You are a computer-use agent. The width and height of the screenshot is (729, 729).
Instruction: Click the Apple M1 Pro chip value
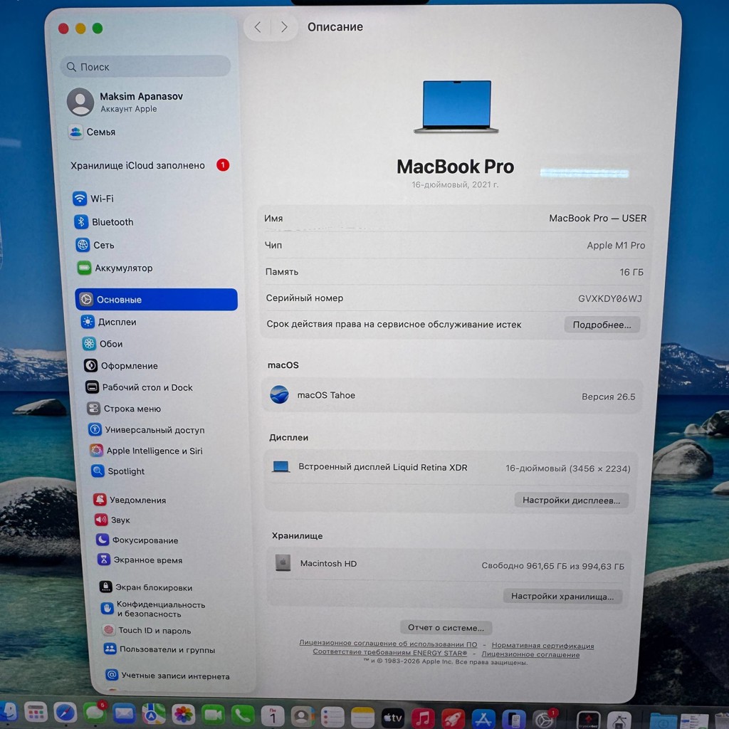[x=616, y=245]
